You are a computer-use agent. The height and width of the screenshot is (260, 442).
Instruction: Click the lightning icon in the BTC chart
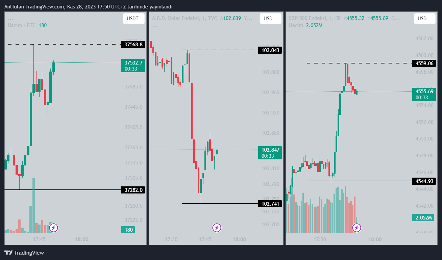[53, 228]
